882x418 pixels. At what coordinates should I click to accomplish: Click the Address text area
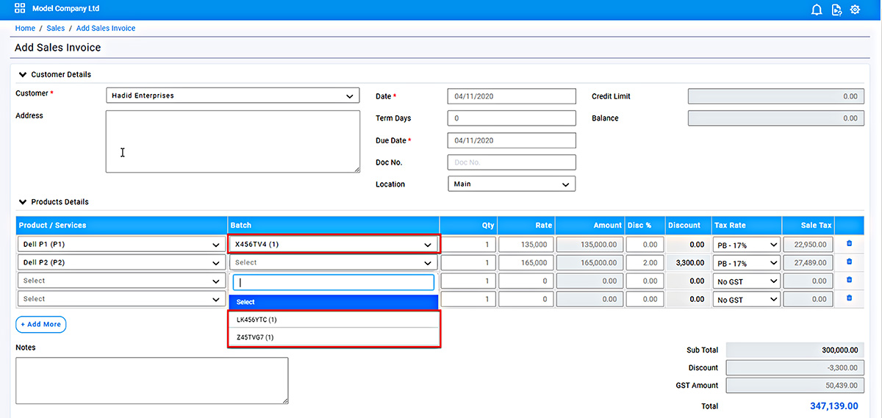coord(233,141)
